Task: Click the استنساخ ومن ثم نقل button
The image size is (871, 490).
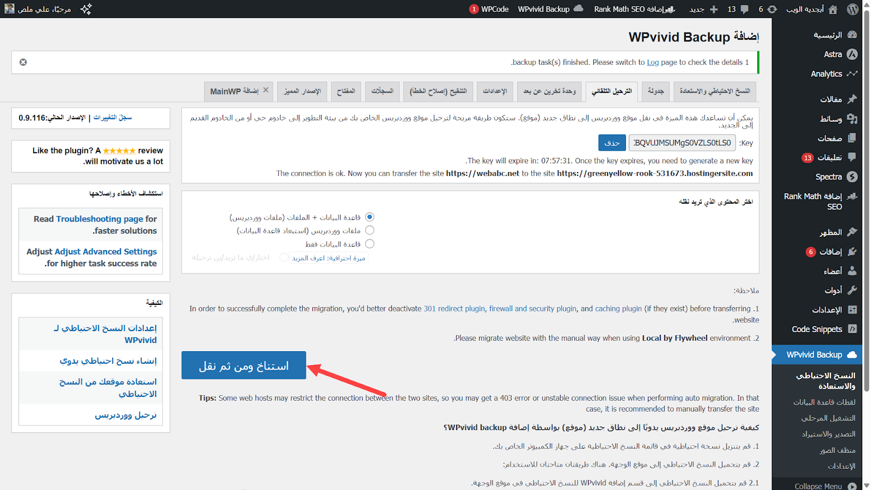Action: (x=244, y=365)
